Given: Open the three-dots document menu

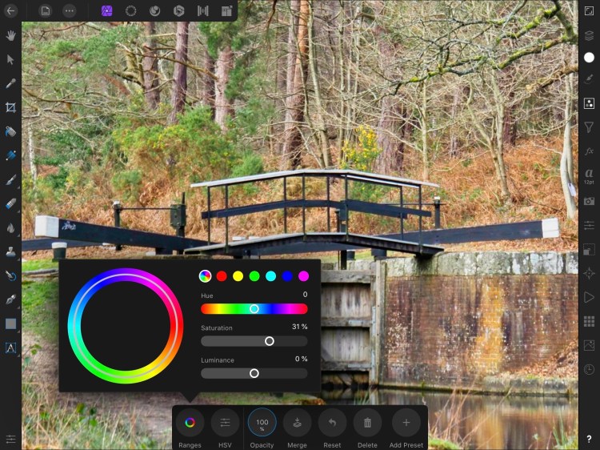Looking at the screenshot, I should tap(70, 11).
